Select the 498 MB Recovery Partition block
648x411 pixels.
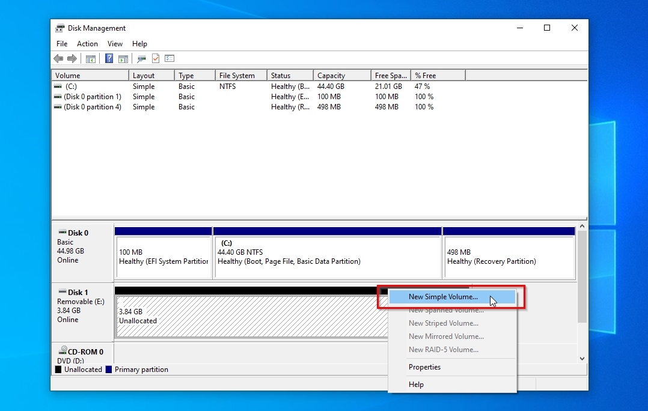click(x=509, y=253)
